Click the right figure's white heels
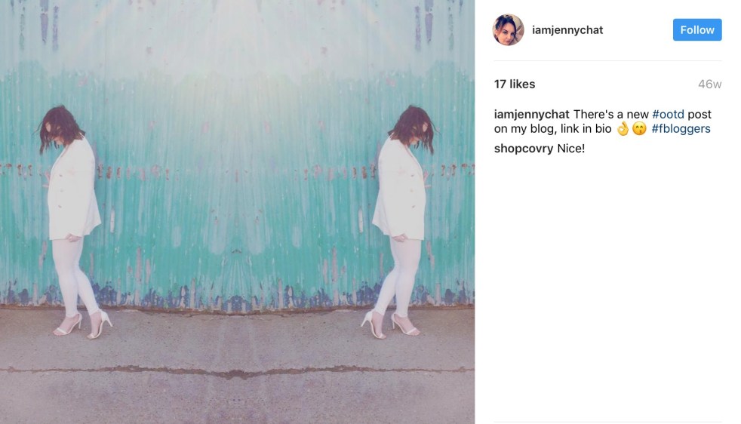 coord(391,325)
